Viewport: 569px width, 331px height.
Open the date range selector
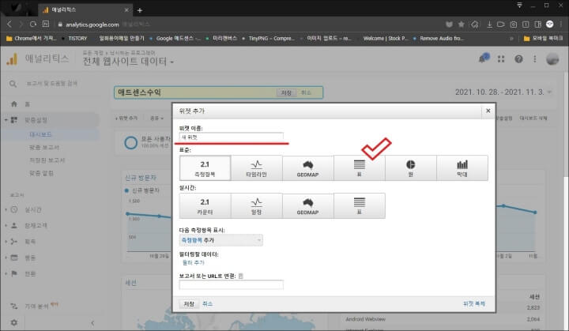point(503,92)
